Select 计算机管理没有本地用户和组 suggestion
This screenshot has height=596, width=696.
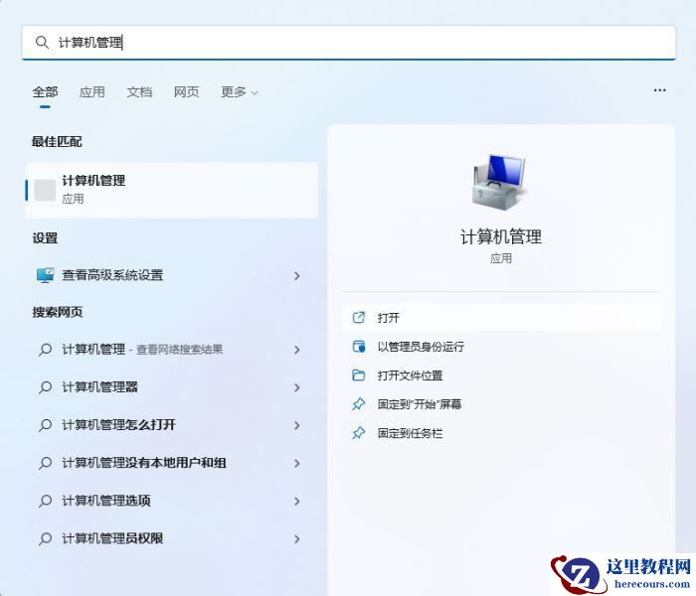[x=172, y=464]
